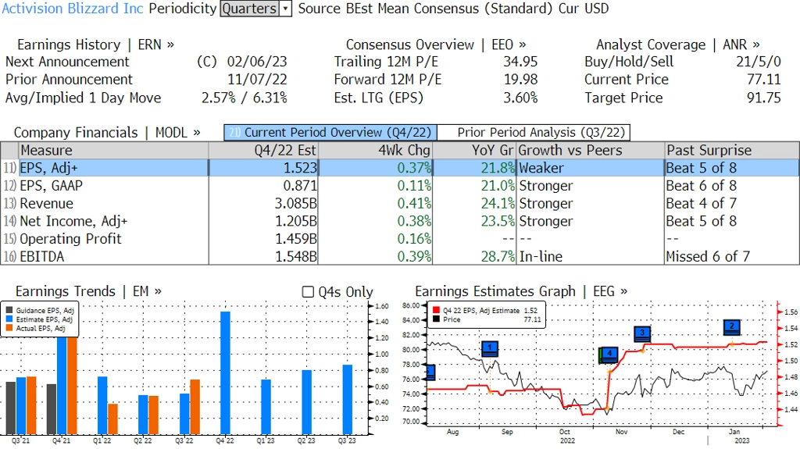Click Revenue estimate value 3.085B
The image size is (800, 449).
[x=296, y=203]
